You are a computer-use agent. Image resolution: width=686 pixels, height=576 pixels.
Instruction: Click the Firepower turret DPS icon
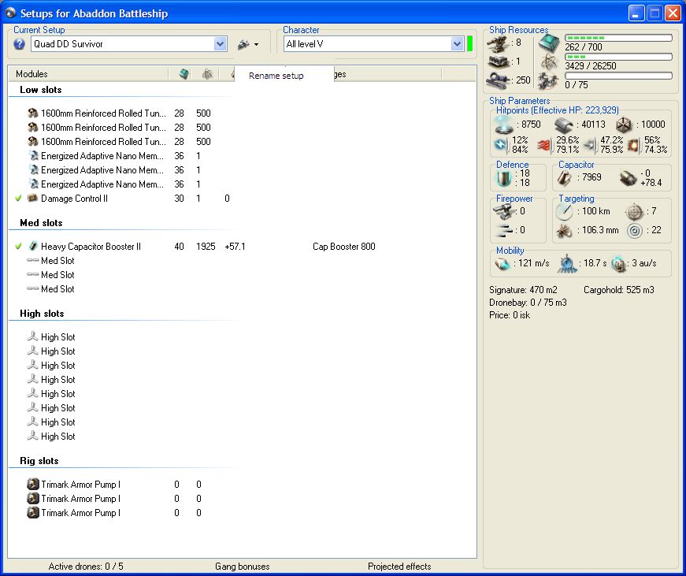coord(503,211)
